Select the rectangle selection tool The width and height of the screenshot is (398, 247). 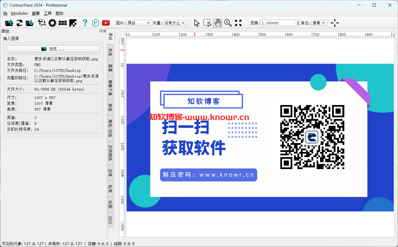207,23
